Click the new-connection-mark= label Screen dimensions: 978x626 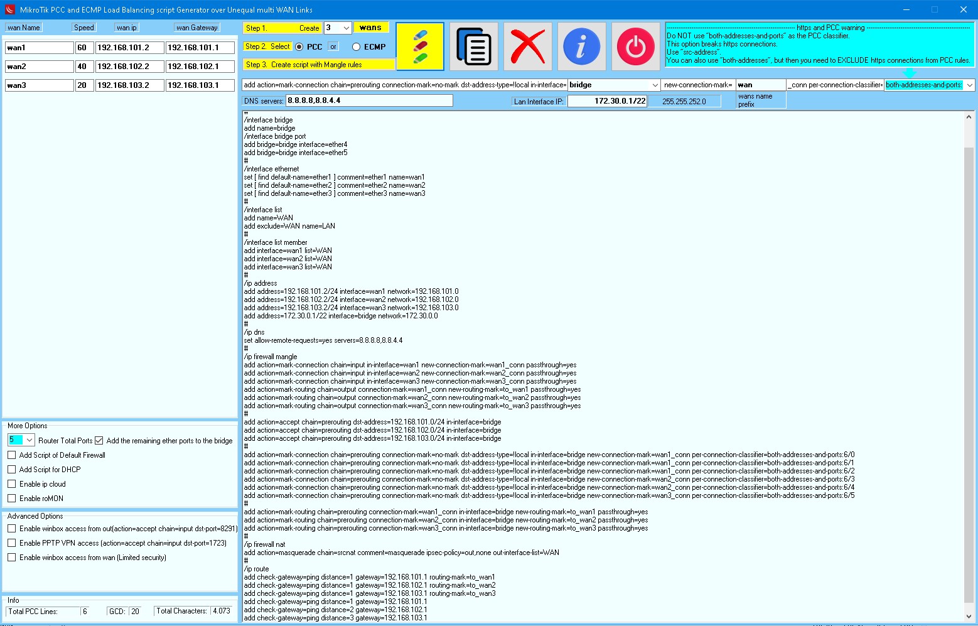(698, 85)
